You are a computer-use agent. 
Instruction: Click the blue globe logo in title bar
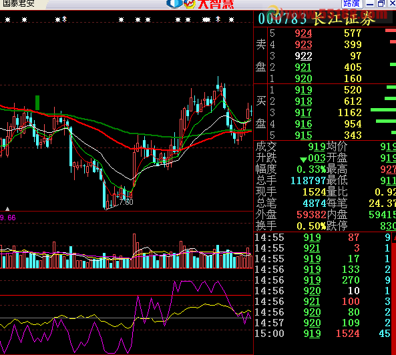(x=174, y=3)
